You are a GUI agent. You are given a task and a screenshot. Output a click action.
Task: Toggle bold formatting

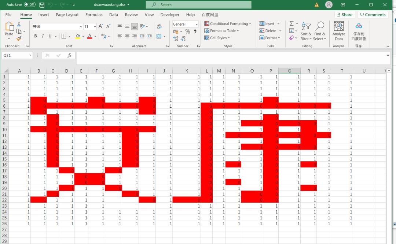click(x=35, y=36)
